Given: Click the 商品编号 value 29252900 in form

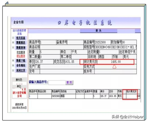Looking at the screenshot, I should 100,42.
